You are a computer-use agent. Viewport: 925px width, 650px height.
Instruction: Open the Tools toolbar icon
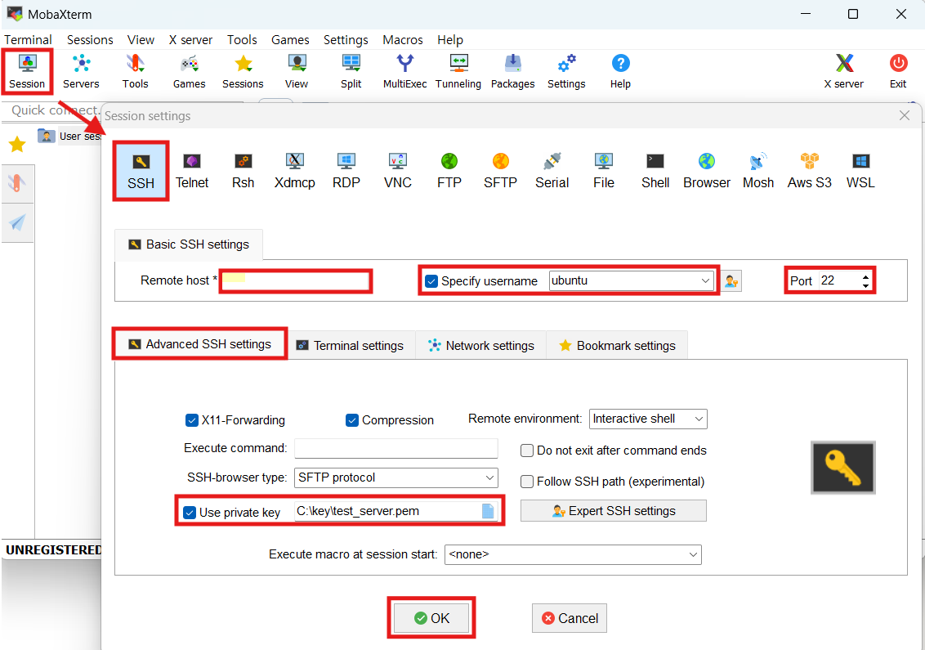point(135,71)
